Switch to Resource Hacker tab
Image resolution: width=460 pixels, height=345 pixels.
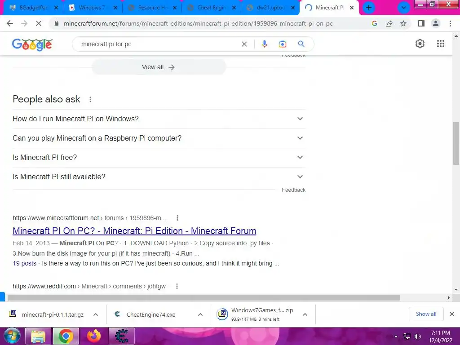click(151, 8)
